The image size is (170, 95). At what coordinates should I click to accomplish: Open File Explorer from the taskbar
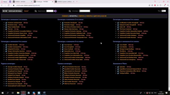[18, 93]
